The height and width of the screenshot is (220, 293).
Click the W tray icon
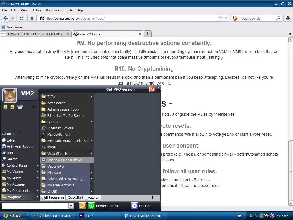267,216
